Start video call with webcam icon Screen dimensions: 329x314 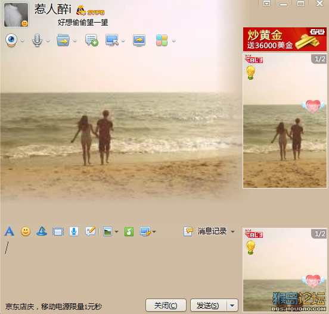point(11,40)
